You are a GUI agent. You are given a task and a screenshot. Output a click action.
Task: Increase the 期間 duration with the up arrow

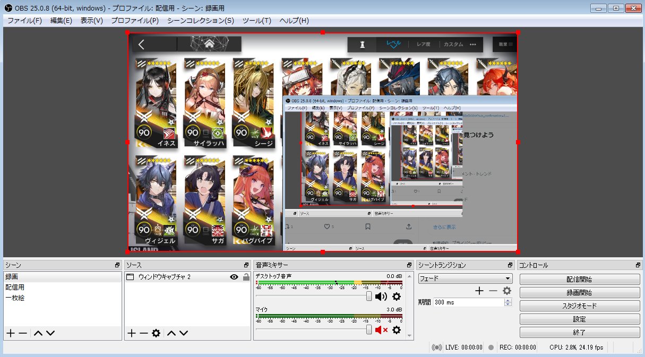(x=508, y=300)
